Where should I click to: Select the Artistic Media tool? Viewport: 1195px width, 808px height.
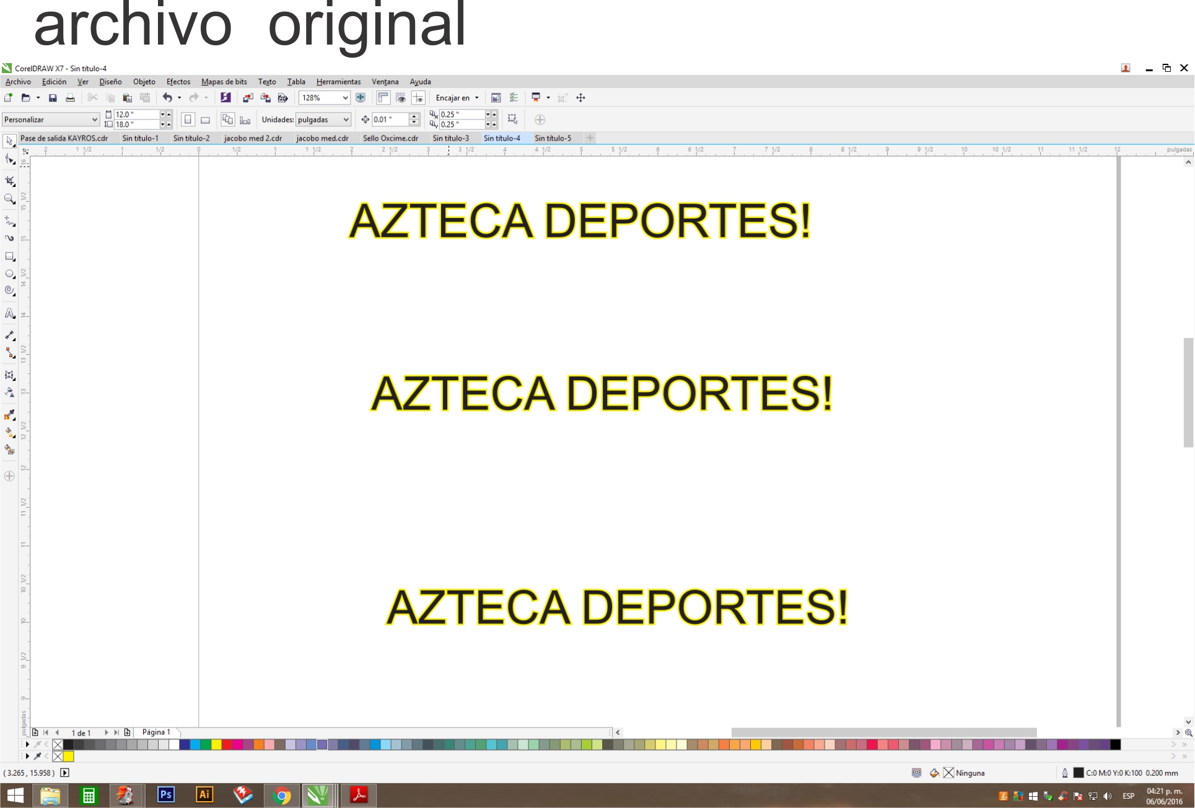10,238
